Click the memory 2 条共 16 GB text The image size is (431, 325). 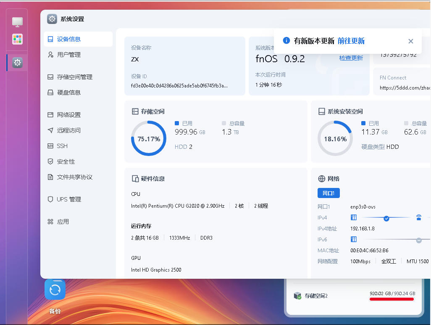coord(145,238)
